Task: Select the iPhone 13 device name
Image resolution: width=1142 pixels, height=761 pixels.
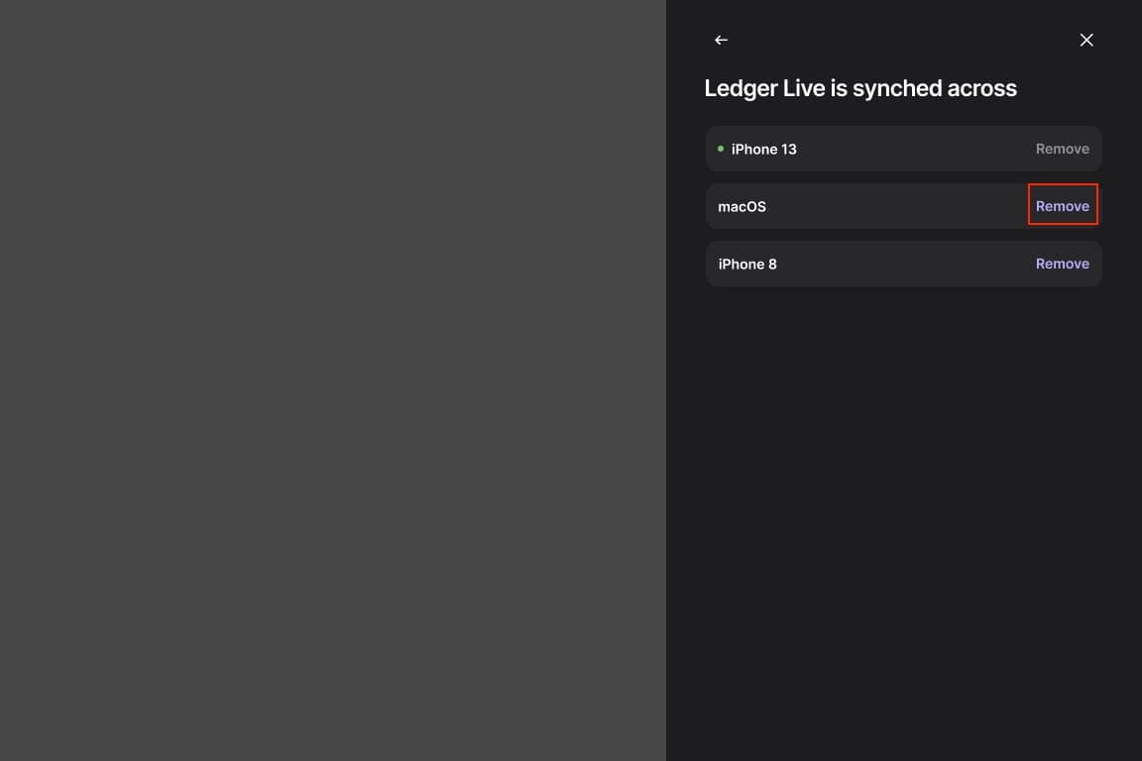Action: click(763, 150)
